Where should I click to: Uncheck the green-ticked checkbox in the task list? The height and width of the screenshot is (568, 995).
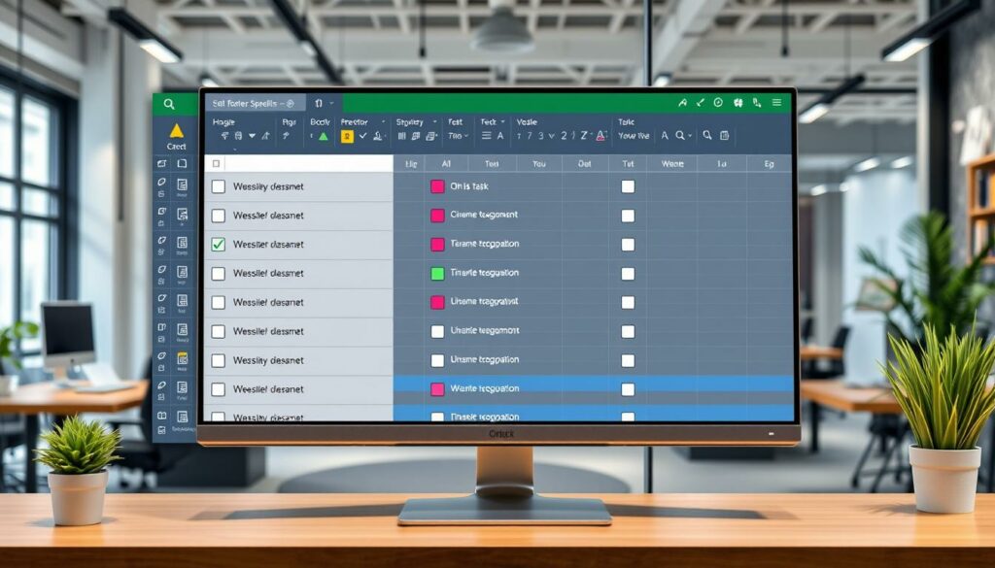(219, 244)
